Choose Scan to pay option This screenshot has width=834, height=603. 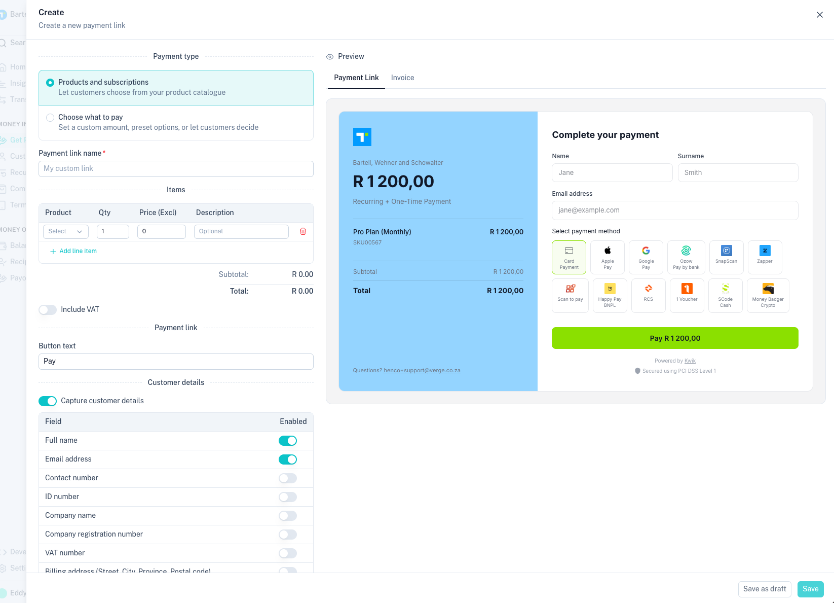click(x=571, y=296)
